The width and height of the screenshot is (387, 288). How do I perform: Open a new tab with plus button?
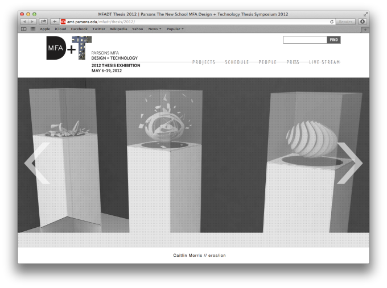(365, 30)
